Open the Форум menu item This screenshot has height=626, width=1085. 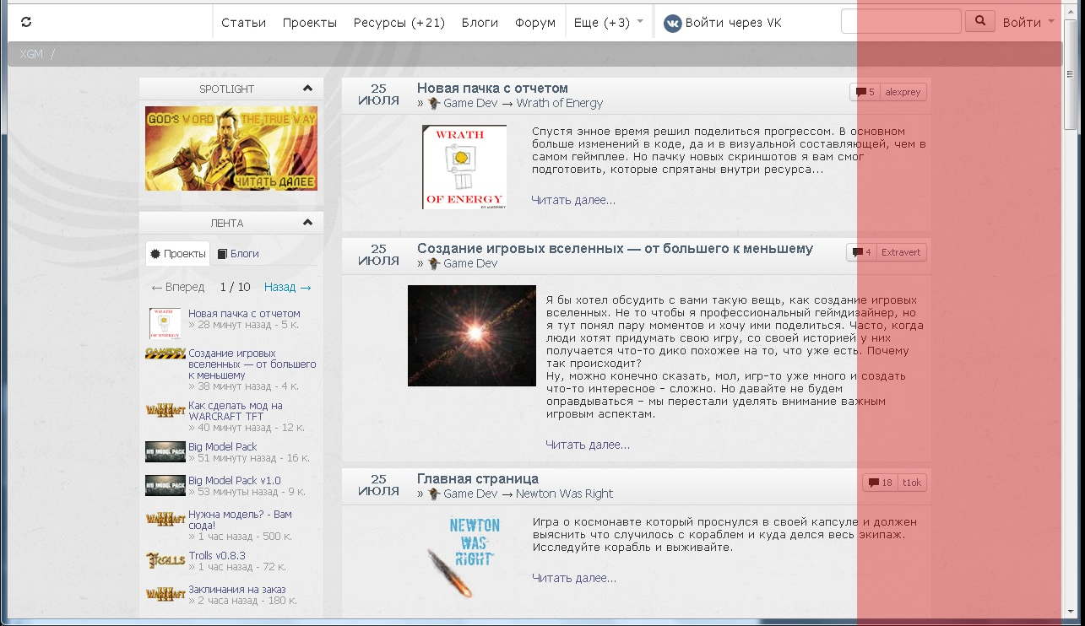click(535, 23)
